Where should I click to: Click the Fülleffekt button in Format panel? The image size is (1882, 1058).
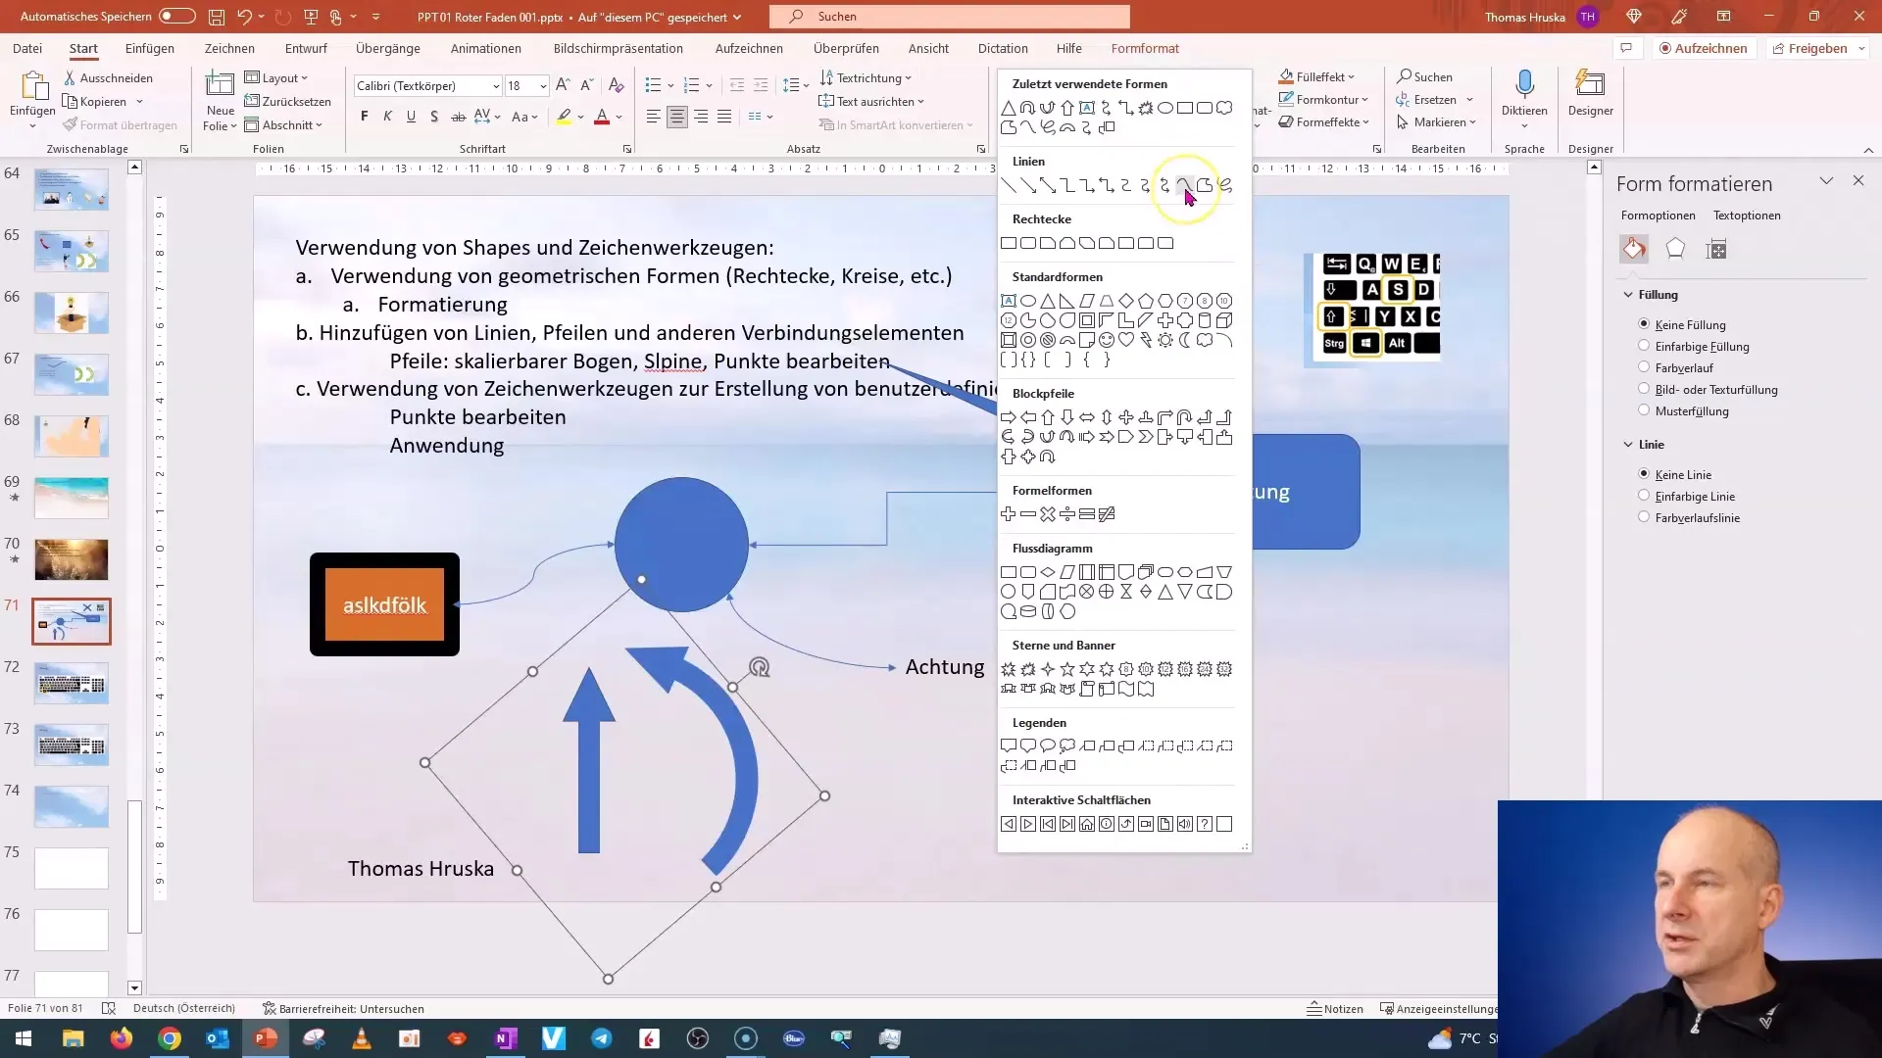[x=1319, y=76]
